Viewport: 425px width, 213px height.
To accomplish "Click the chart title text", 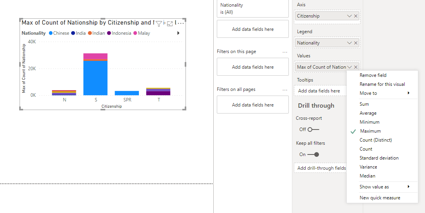I will pos(88,23).
